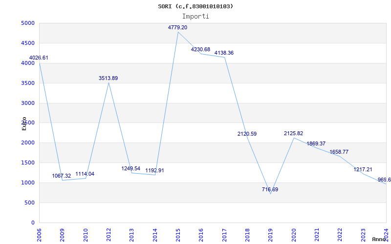Click the 1249.54 data label
Viewport: 391px width, 244px height.
(x=131, y=168)
